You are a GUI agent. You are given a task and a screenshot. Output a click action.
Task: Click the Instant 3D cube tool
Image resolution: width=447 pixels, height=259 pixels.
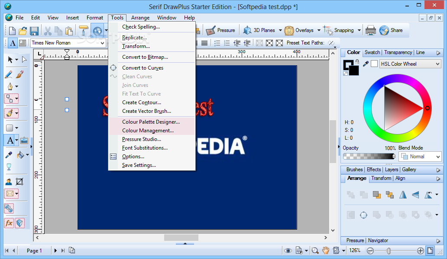click(19, 223)
